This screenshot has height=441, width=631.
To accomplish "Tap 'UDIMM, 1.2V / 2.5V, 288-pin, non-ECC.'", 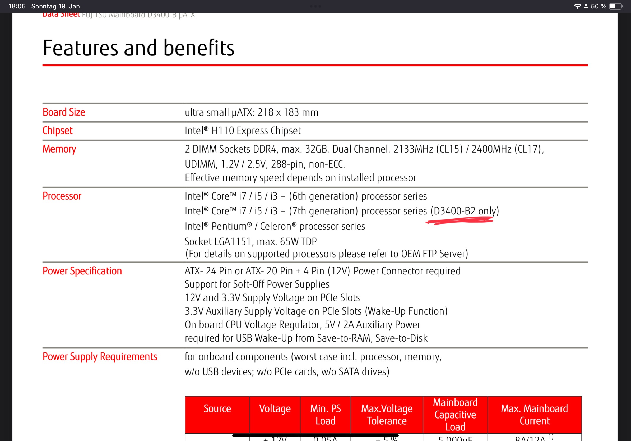I will (x=265, y=164).
